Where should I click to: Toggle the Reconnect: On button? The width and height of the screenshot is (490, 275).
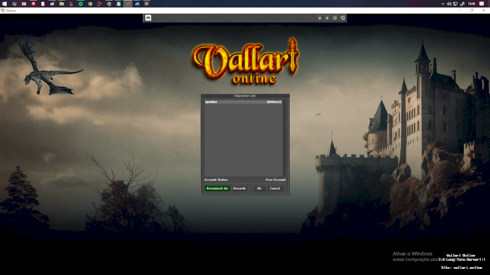tap(217, 188)
